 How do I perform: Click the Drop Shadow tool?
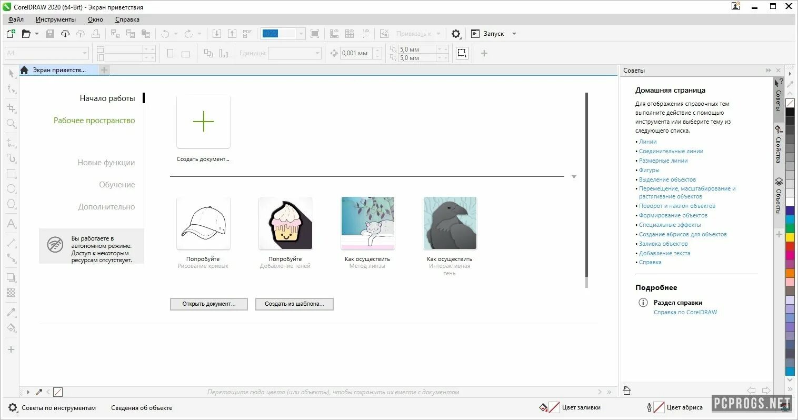pos(11,277)
